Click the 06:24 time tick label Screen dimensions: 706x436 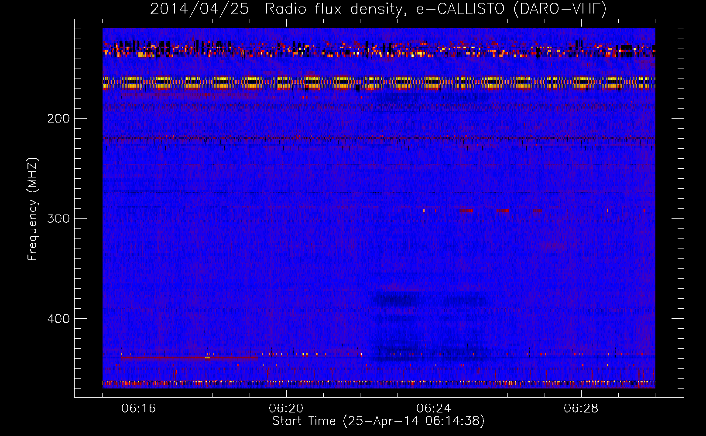(x=434, y=409)
